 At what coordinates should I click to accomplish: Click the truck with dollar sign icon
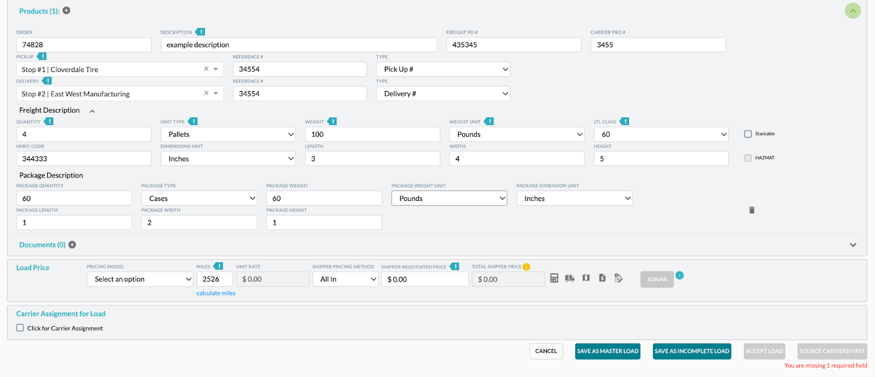(x=570, y=278)
